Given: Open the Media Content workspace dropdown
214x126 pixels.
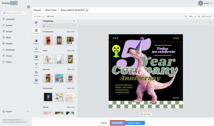Looking at the screenshot, I should [x=15, y=13].
